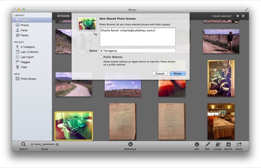Open Faces in the sidebar
The width and height of the screenshot is (261, 168).
[24, 30]
